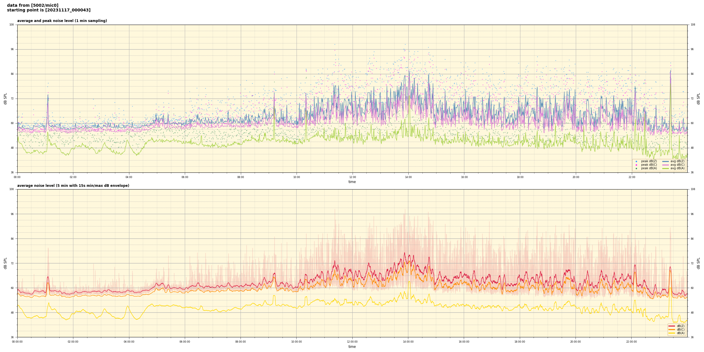Click the green peak dB(A) legend dot
Image resolution: width=704 pixels, height=352 pixels.
(x=636, y=168)
